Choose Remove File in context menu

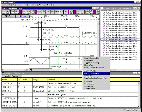coord(96,60)
